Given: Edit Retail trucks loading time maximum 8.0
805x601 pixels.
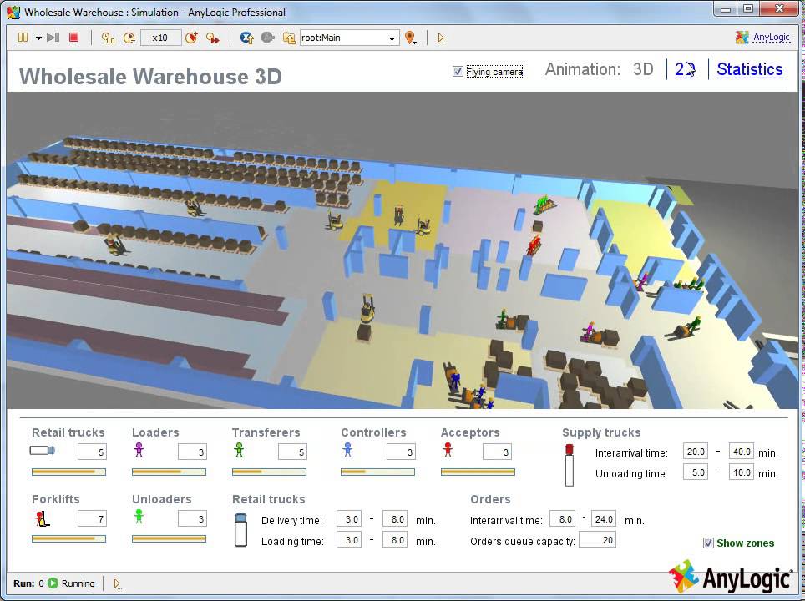Looking at the screenshot, I should [x=395, y=540].
